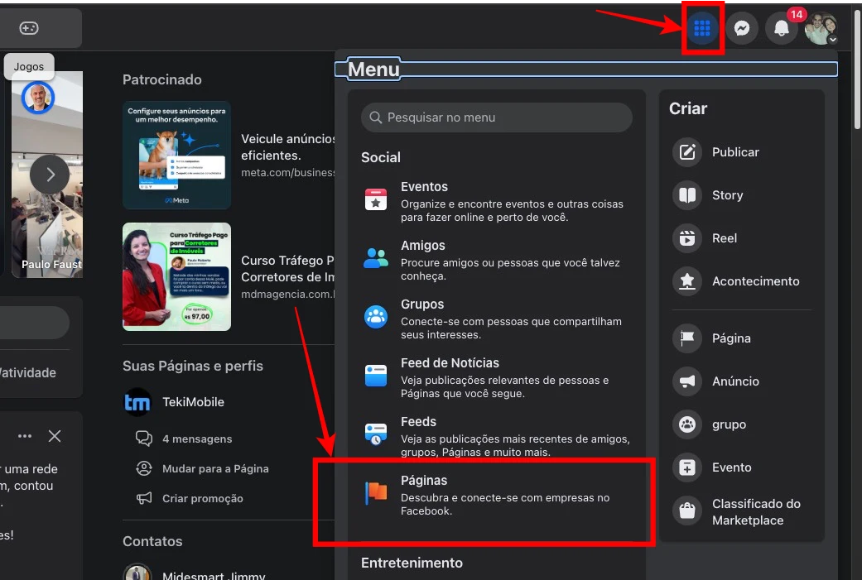Open Grupos from the Social list
Viewport: 862px width, 580px height.
point(375,316)
